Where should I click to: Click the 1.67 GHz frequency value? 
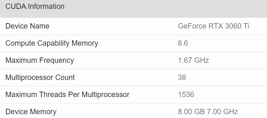[193, 61]
